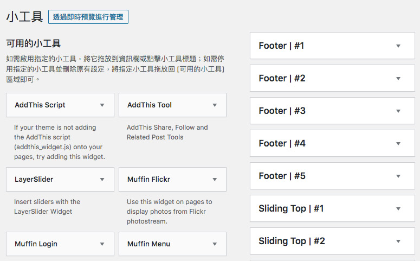Image resolution: width=420 pixels, height=261 pixels.
Task: Click the 透過即時預覽進行管理 button
Action: click(88, 17)
